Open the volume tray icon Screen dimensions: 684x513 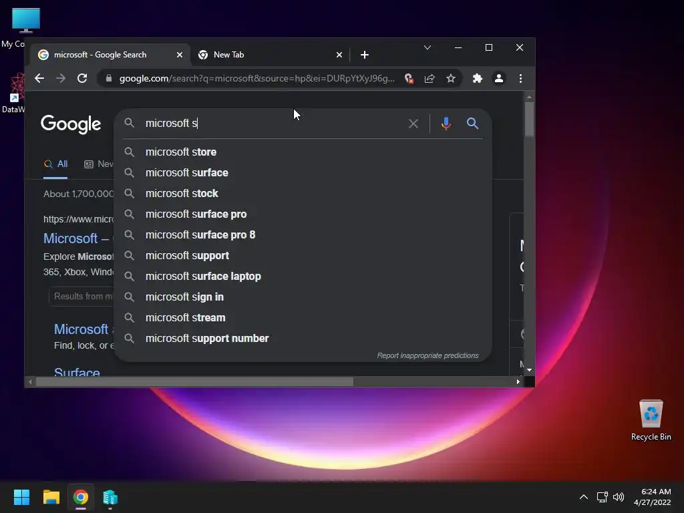click(x=619, y=497)
